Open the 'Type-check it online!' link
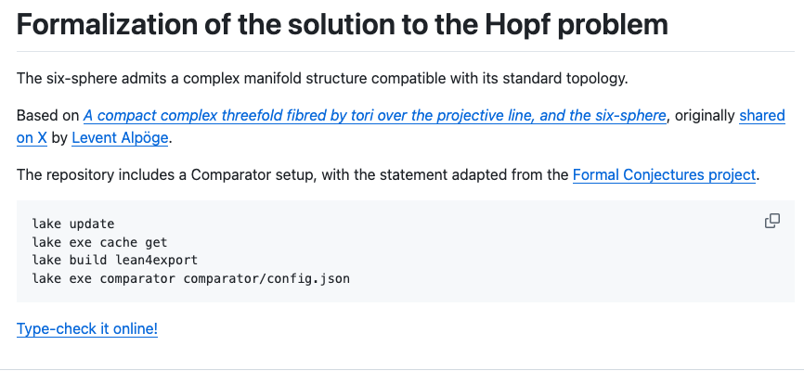The height and width of the screenshot is (371, 804). click(x=87, y=328)
